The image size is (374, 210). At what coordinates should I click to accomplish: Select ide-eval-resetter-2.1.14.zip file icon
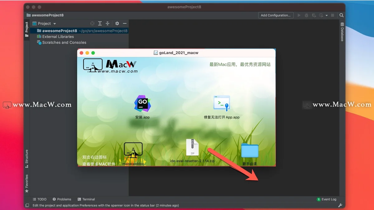pyautogui.click(x=192, y=147)
